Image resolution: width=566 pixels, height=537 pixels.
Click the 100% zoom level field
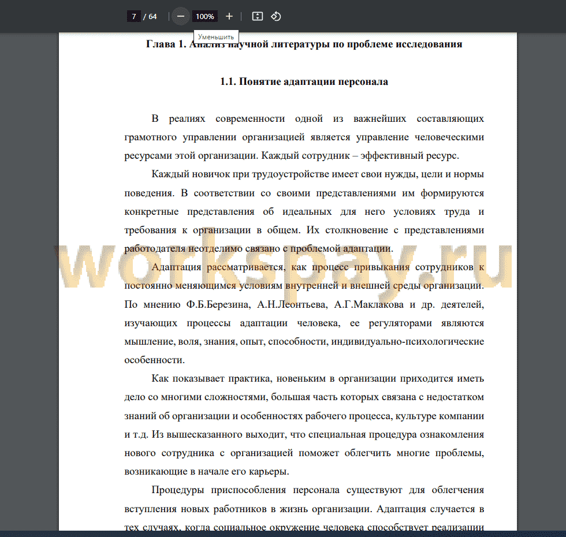[204, 17]
